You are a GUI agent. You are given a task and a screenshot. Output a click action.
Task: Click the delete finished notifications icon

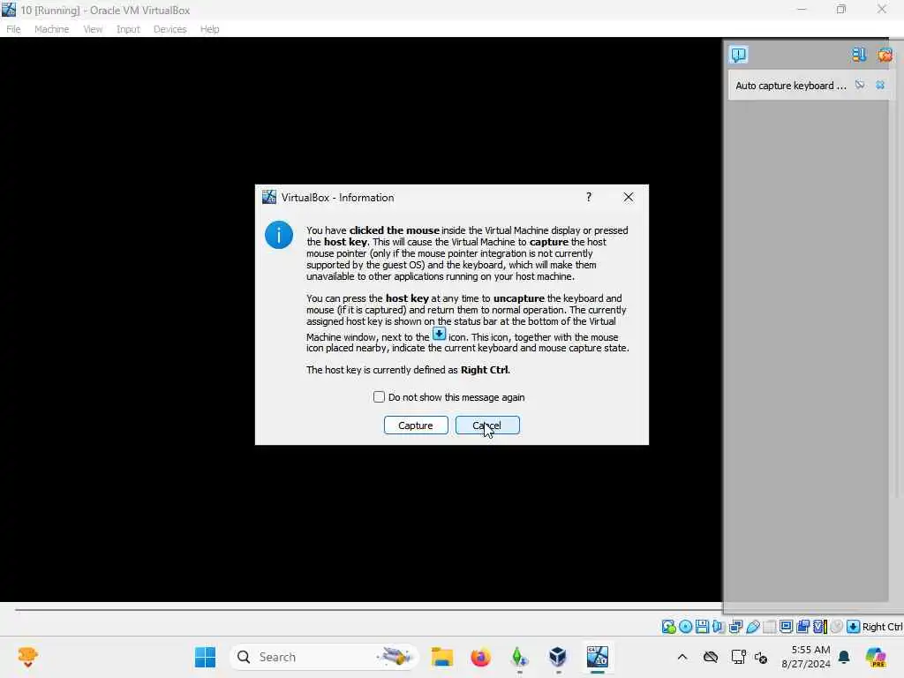(x=885, y=55)
